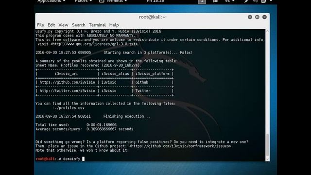Open the File menu in the terminal

coord(40,25)
